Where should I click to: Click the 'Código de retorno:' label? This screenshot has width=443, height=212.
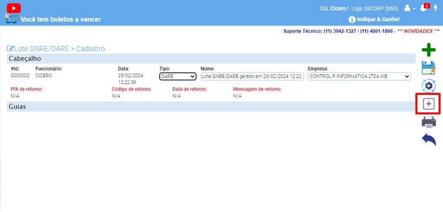coord(132,89)
